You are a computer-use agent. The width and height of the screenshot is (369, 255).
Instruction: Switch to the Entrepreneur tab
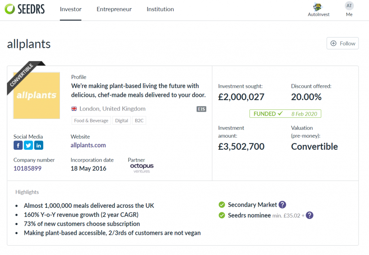click(114, 9)
